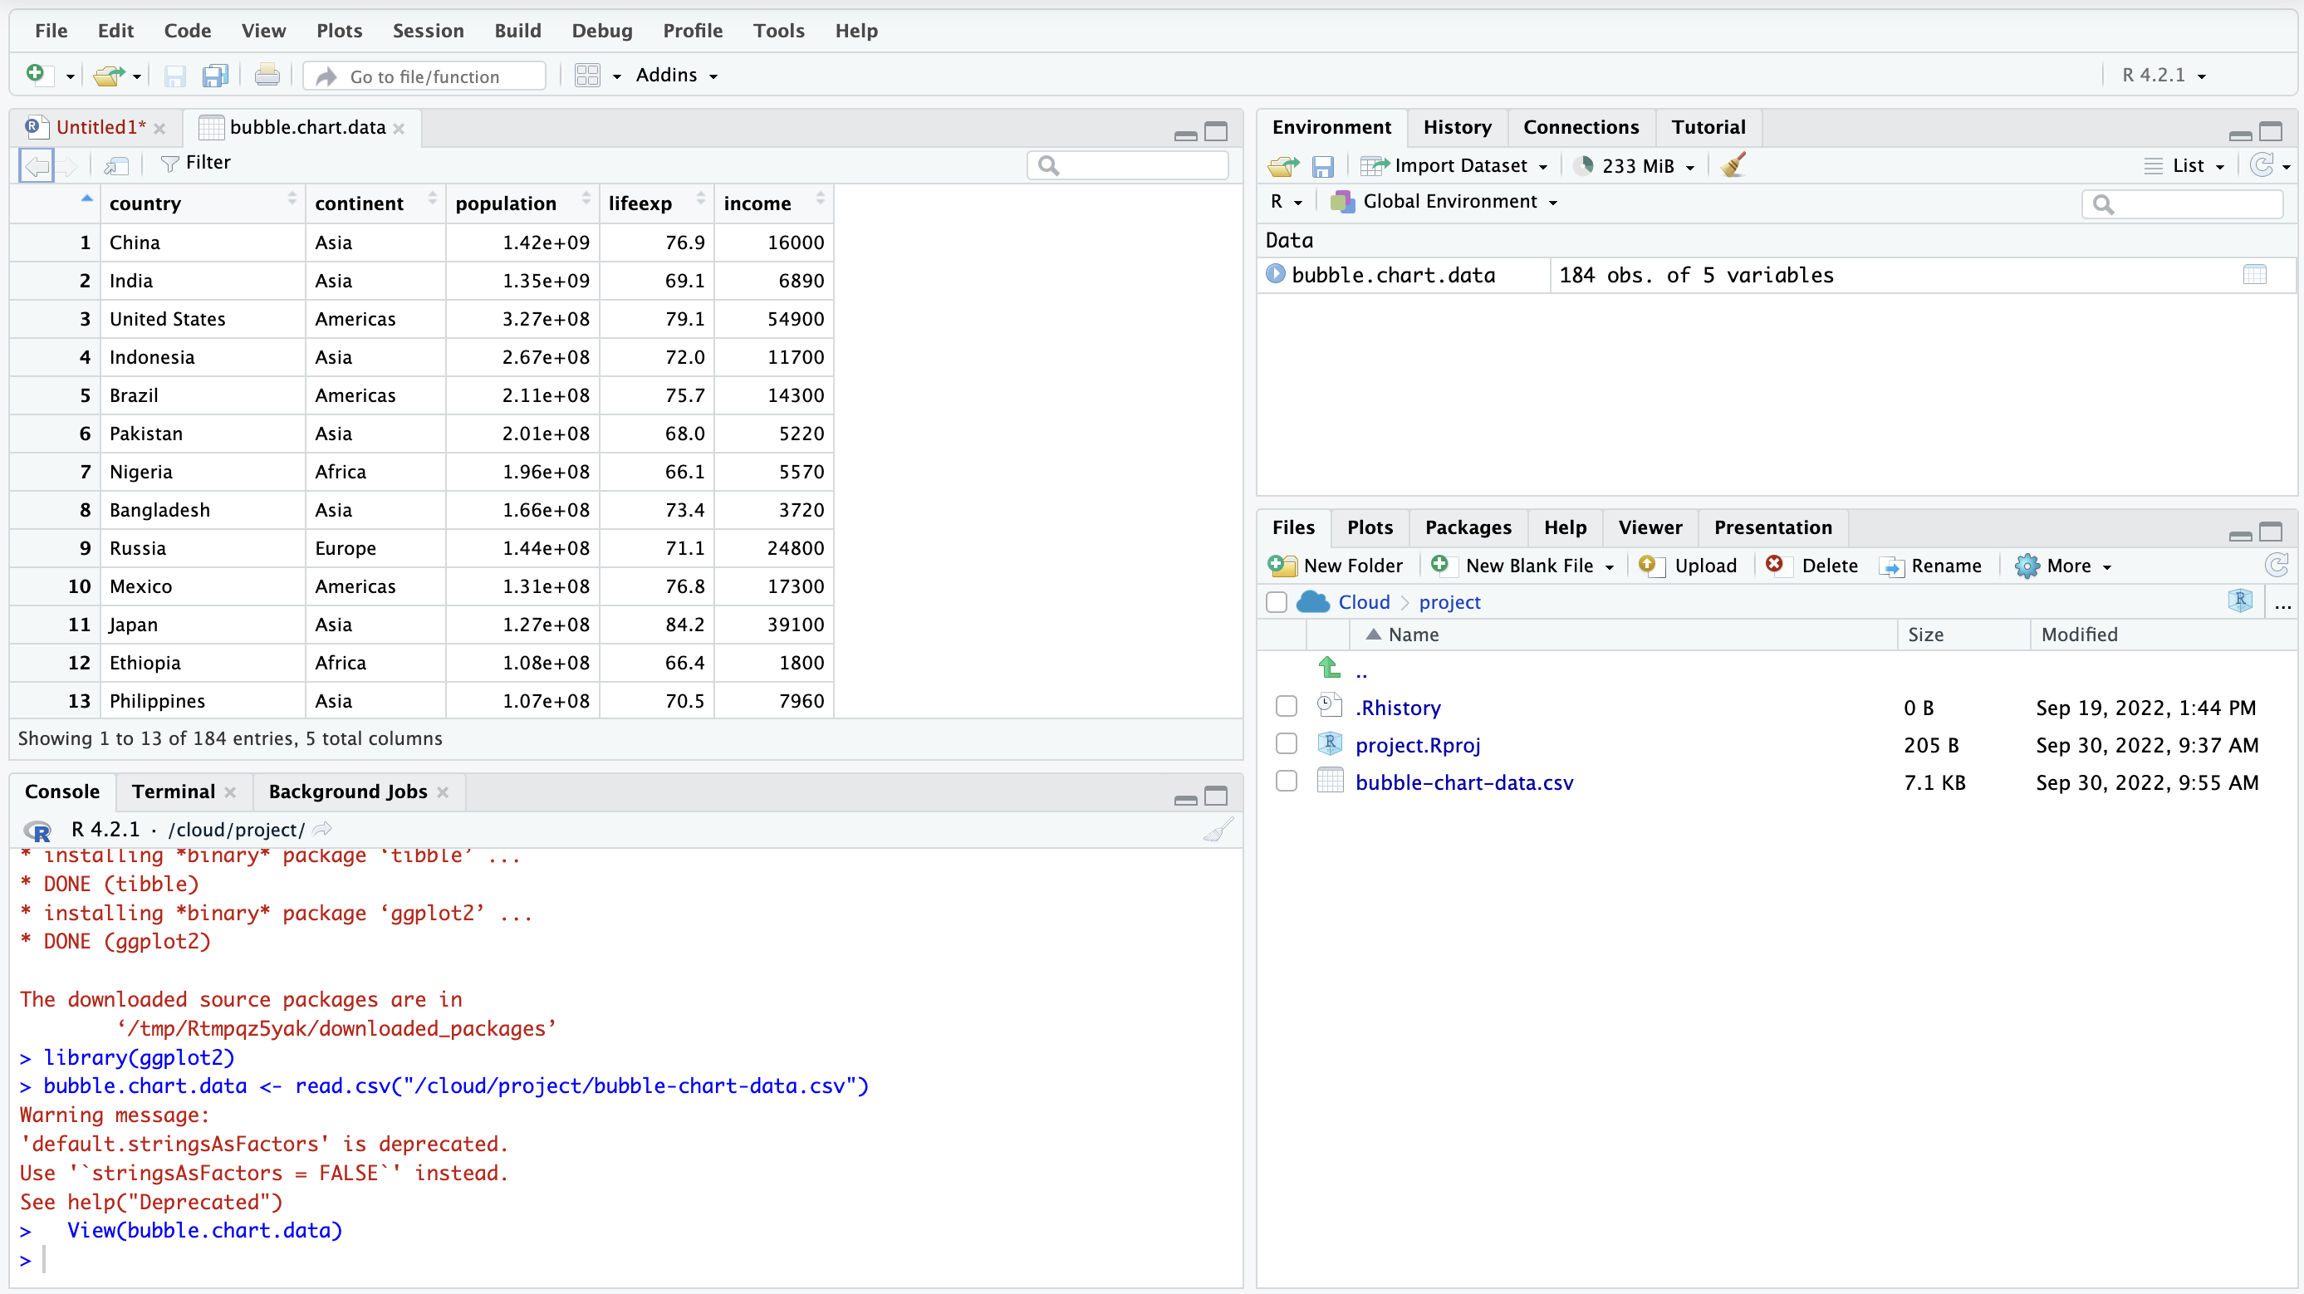Open the Filter tool in the data viewer

pyautogui.click(x=196, y=163)
